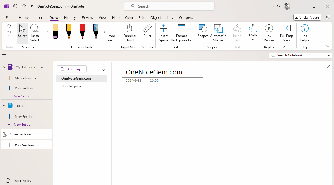Open the Gem tab
This screenshot has width=334, height=185.
[x=129, y=17]
